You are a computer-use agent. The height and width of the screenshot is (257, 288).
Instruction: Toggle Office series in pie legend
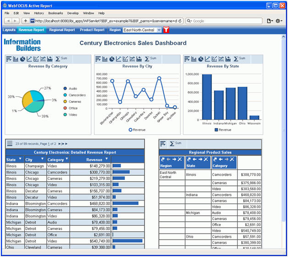[x=71, y=108]
